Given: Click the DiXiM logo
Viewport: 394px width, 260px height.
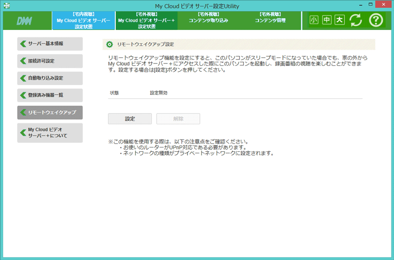Looking at the screenshot, I should pos(24,21).
